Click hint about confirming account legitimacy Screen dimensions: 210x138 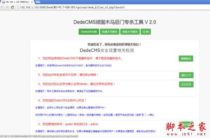pos(96,131)
